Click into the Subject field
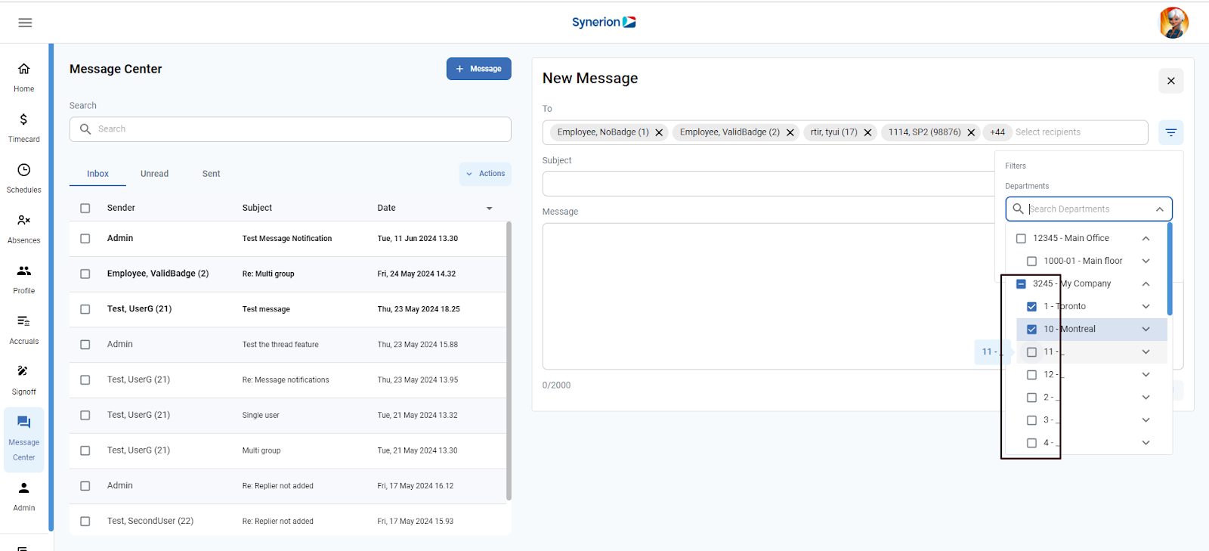1209x551 pixels. point(768,184)
